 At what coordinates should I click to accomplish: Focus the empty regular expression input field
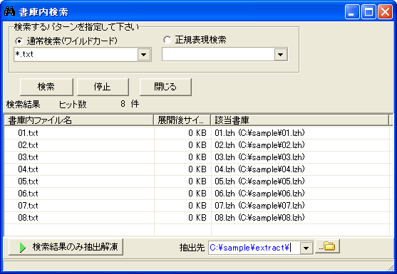(218, 54)
